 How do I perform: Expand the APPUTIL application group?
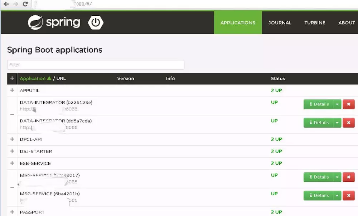12,90
